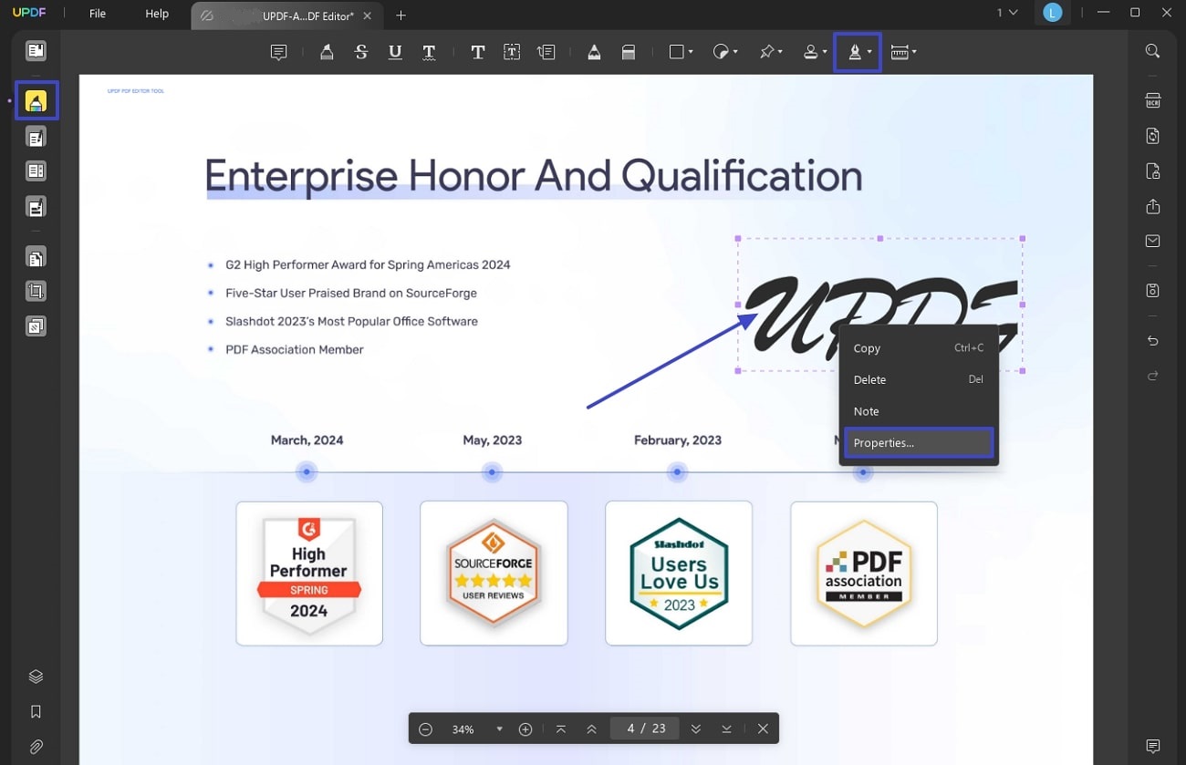Viewport: 1186px width, 765px height.
Task: Open the document search panel
Action: point(1152,51)
